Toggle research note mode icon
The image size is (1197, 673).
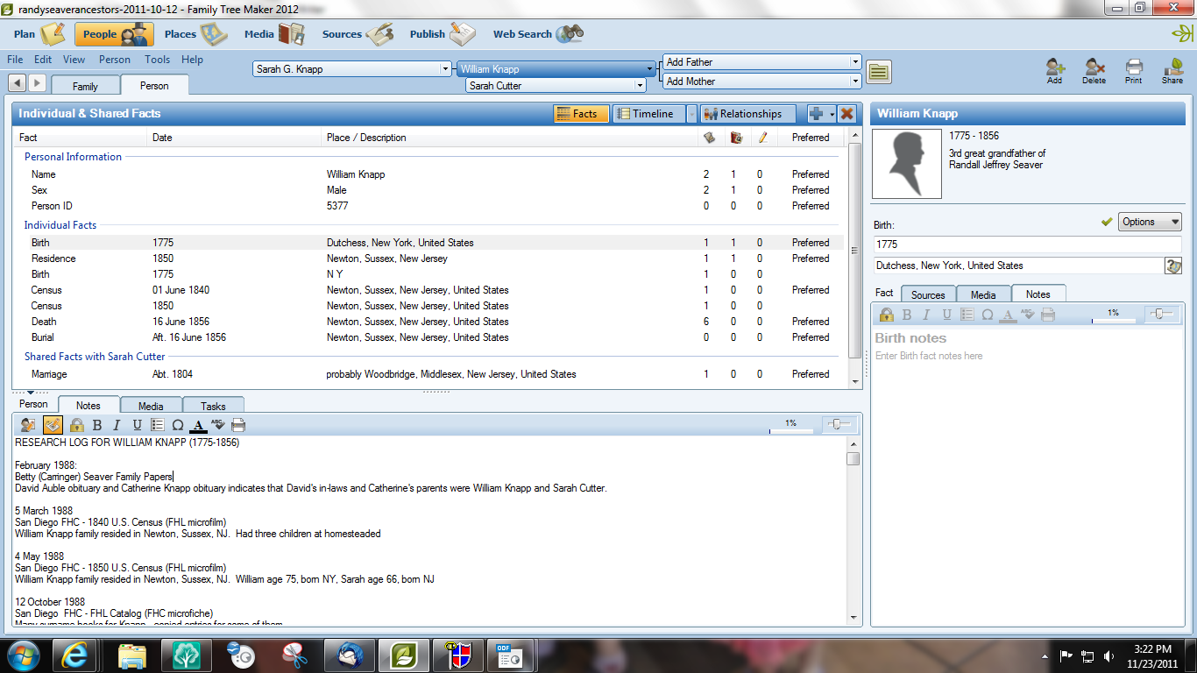(x=53, y=425)
